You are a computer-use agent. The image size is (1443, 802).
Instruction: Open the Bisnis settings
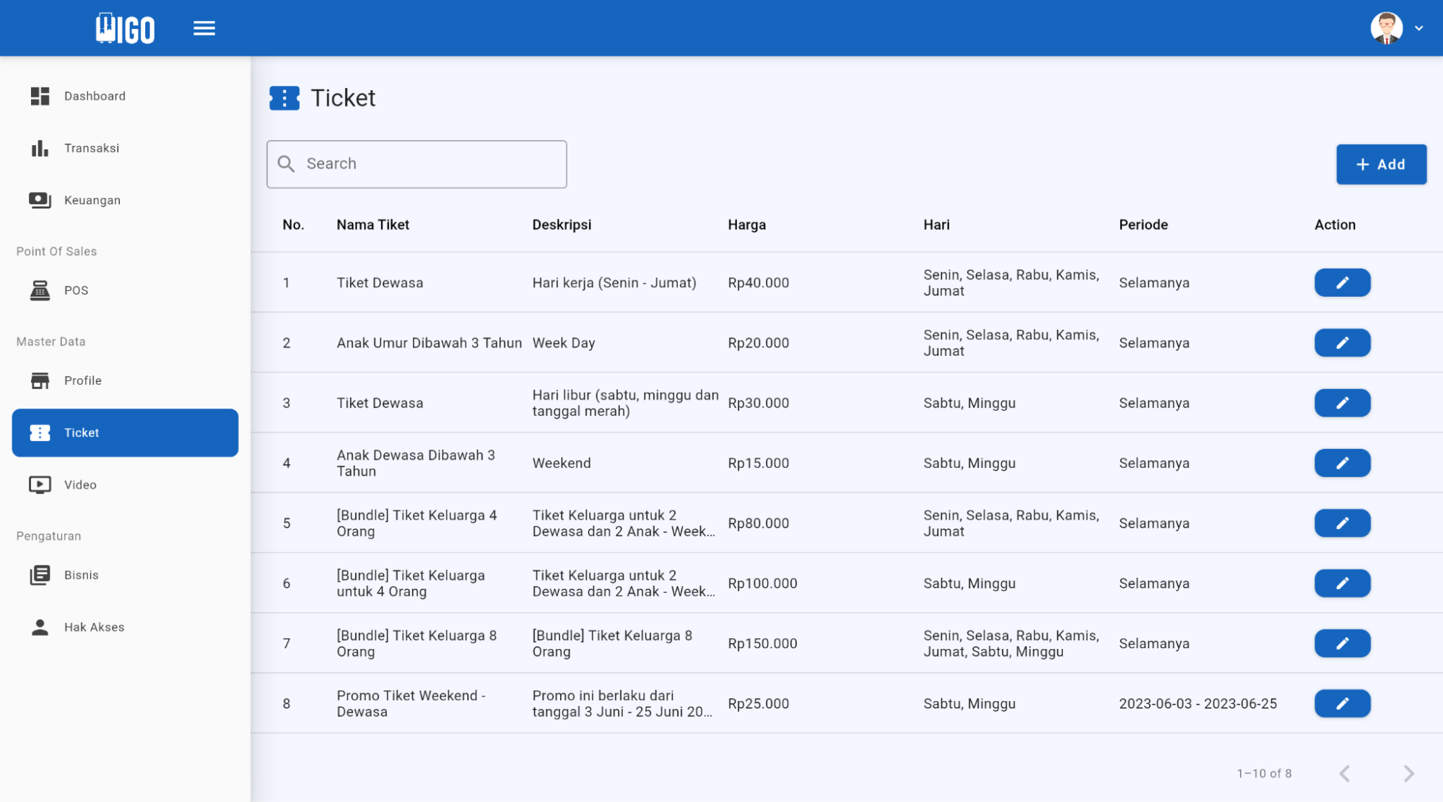click(81, 575)
